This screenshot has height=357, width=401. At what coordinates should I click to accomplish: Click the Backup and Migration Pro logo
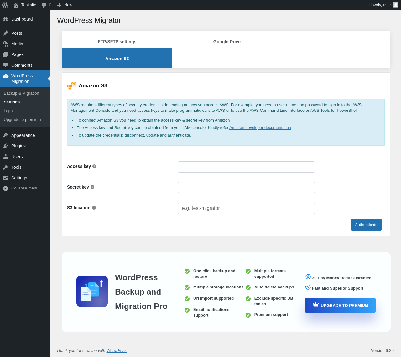(92, 291)
